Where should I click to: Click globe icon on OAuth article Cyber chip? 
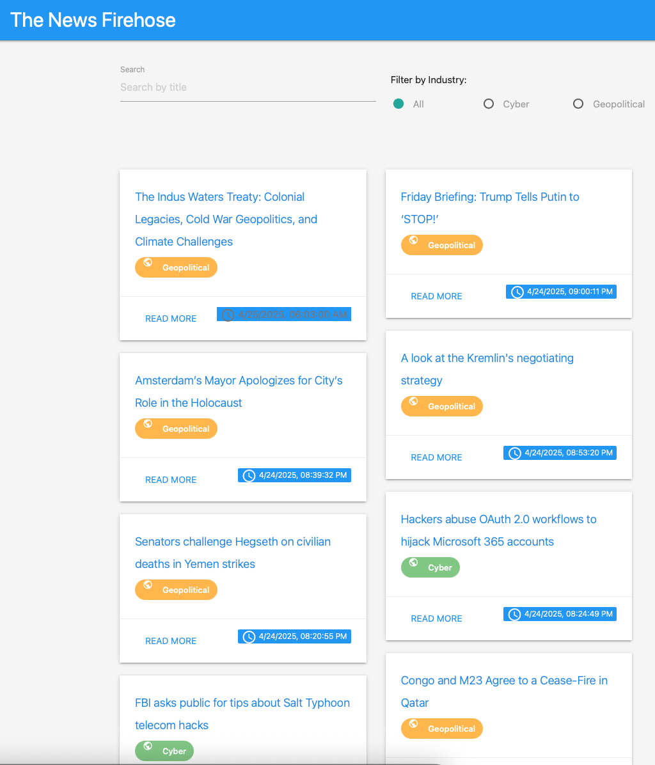(x=414, y=563)
